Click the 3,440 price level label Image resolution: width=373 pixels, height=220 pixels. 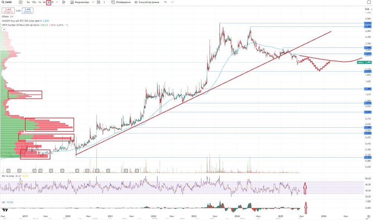click(x=368, y=48)
